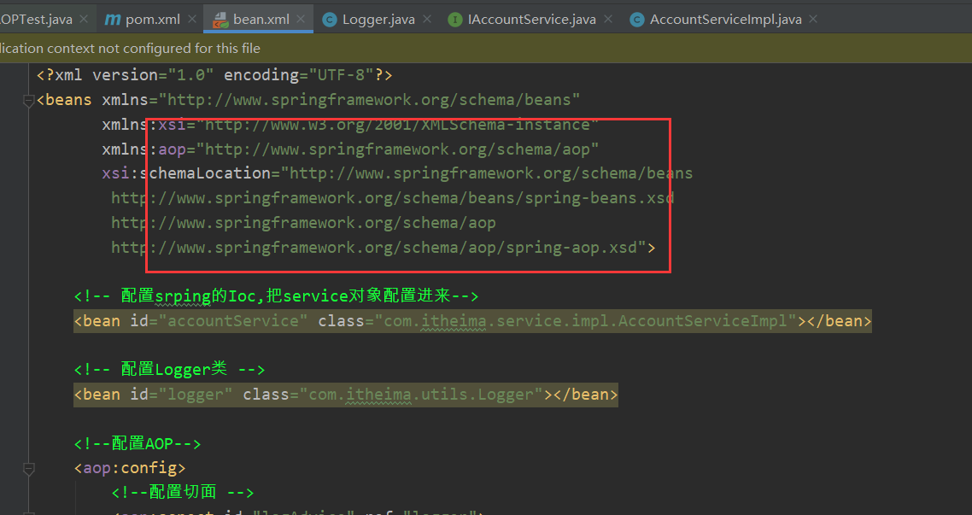The image size is (972, 515).
Task: Click the interface icon on IAccountService.java tab
Action: pos(455,20)
